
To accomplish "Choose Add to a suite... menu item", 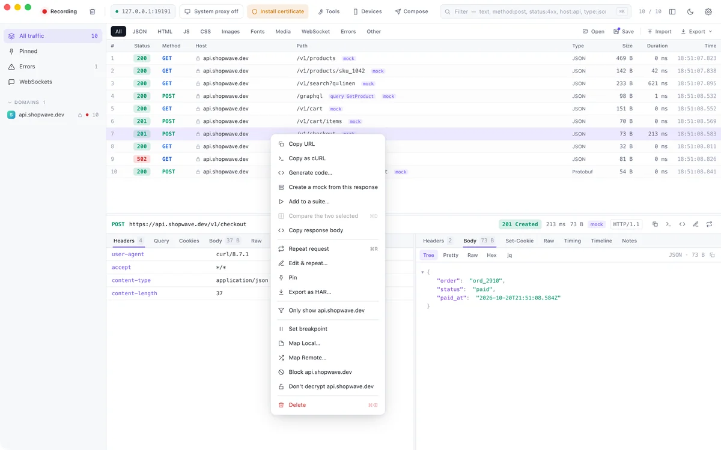I will (x=328, y=202).
